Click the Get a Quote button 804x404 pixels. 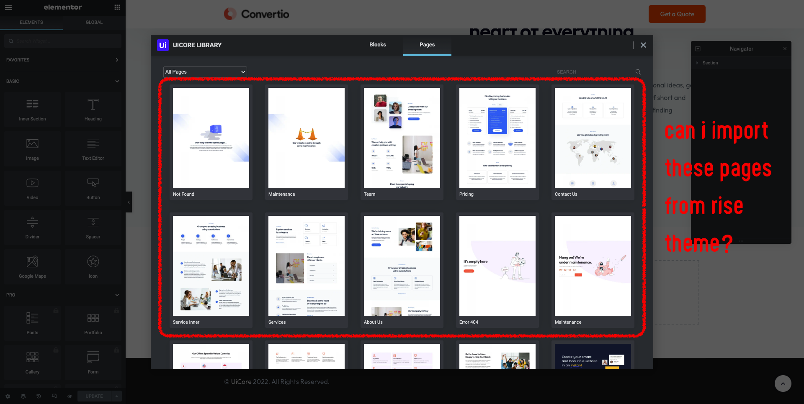677,14
